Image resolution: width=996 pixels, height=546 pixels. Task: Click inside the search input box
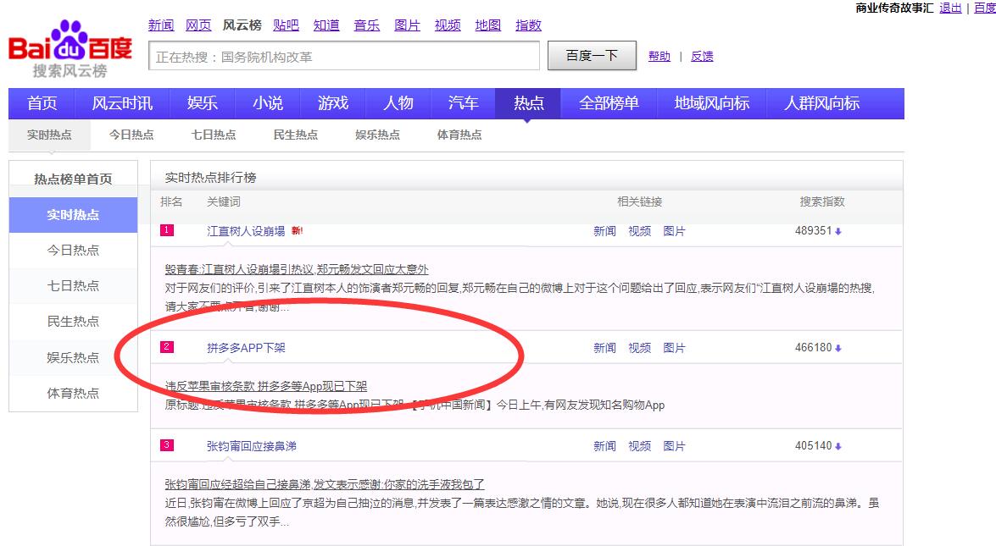point(342,55)
